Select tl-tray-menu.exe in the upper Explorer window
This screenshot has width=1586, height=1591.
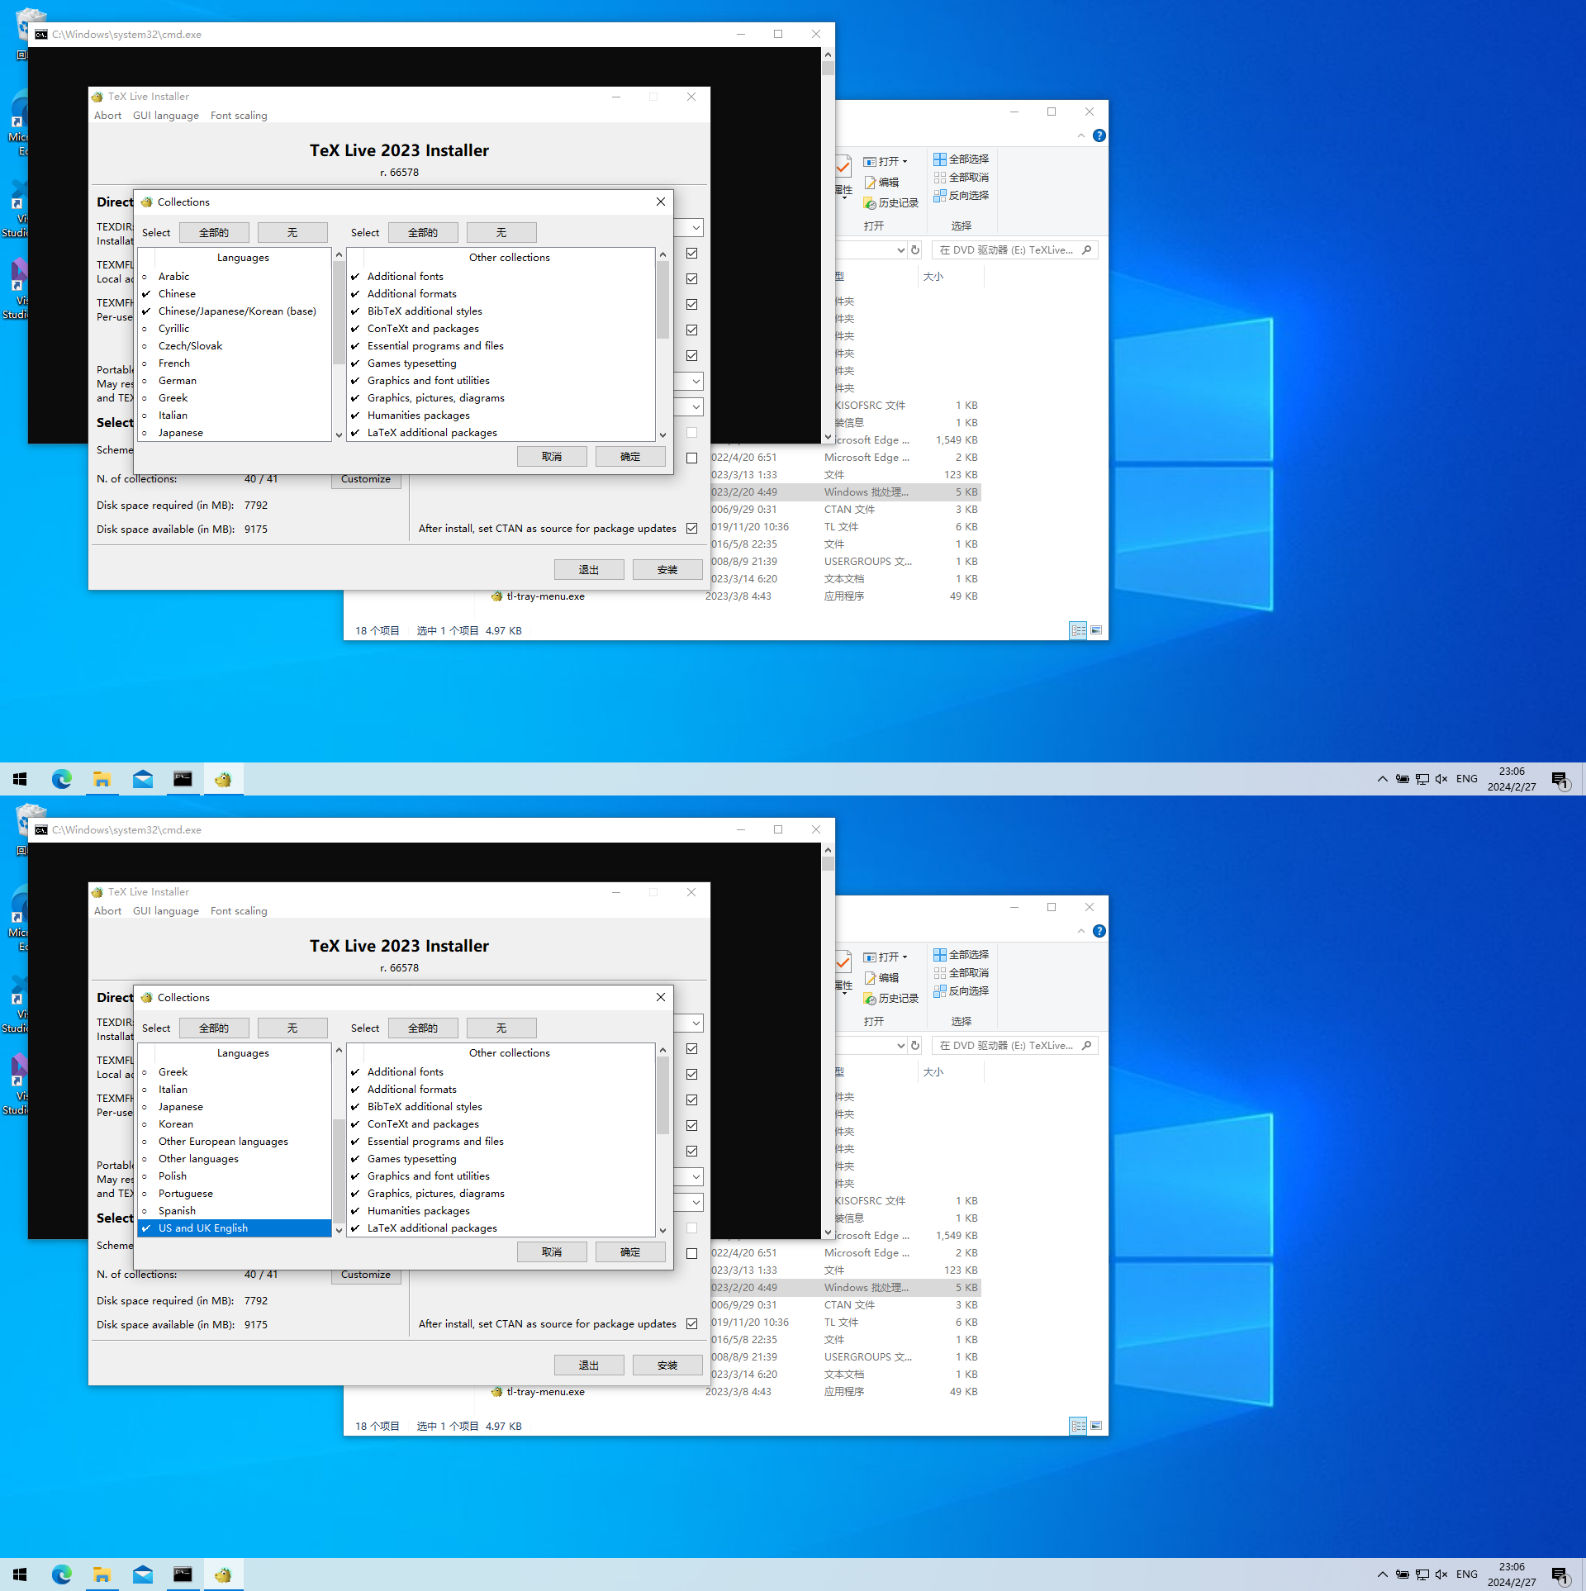click(545, 596)
